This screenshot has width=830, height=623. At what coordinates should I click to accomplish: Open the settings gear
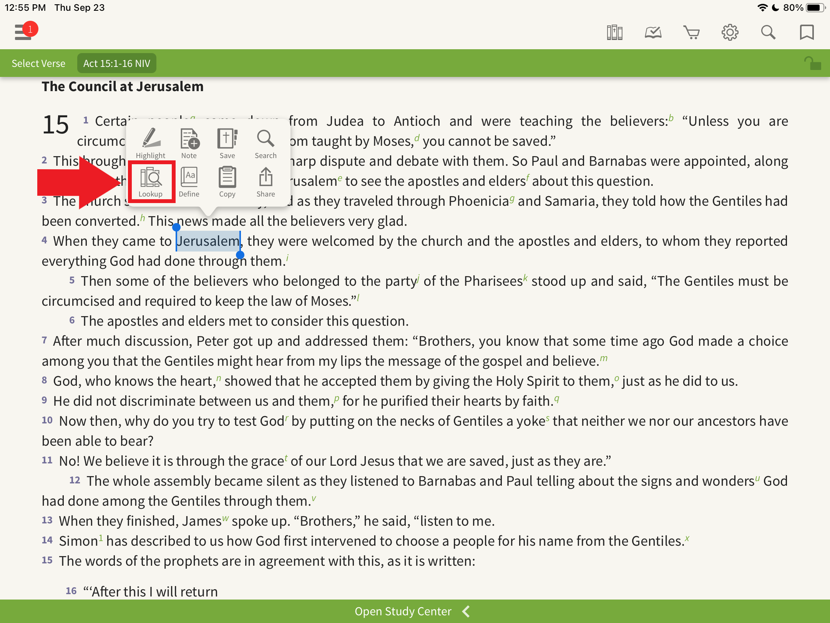coord(730,32)
